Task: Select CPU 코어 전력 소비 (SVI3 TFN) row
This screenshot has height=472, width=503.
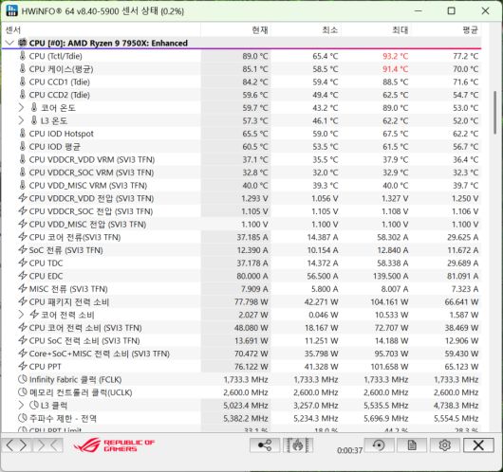Action: pyautogui.click(x=242, y=328)
